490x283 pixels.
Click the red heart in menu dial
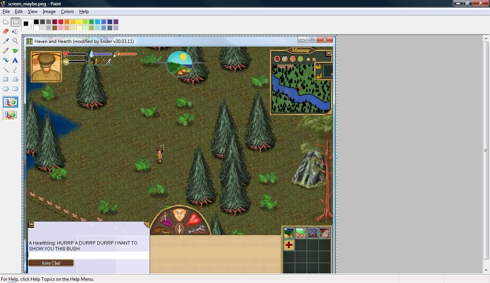tap(194, 220)
